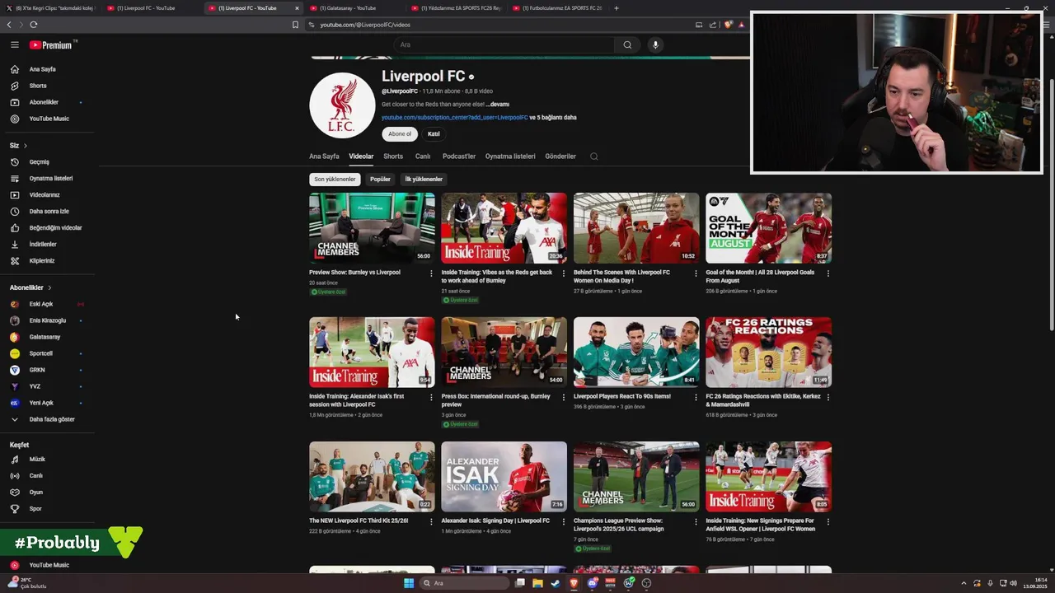The image size is (1055, 593).
Task: Open Steam from the taskbar
Action: [x=555, y=583]
